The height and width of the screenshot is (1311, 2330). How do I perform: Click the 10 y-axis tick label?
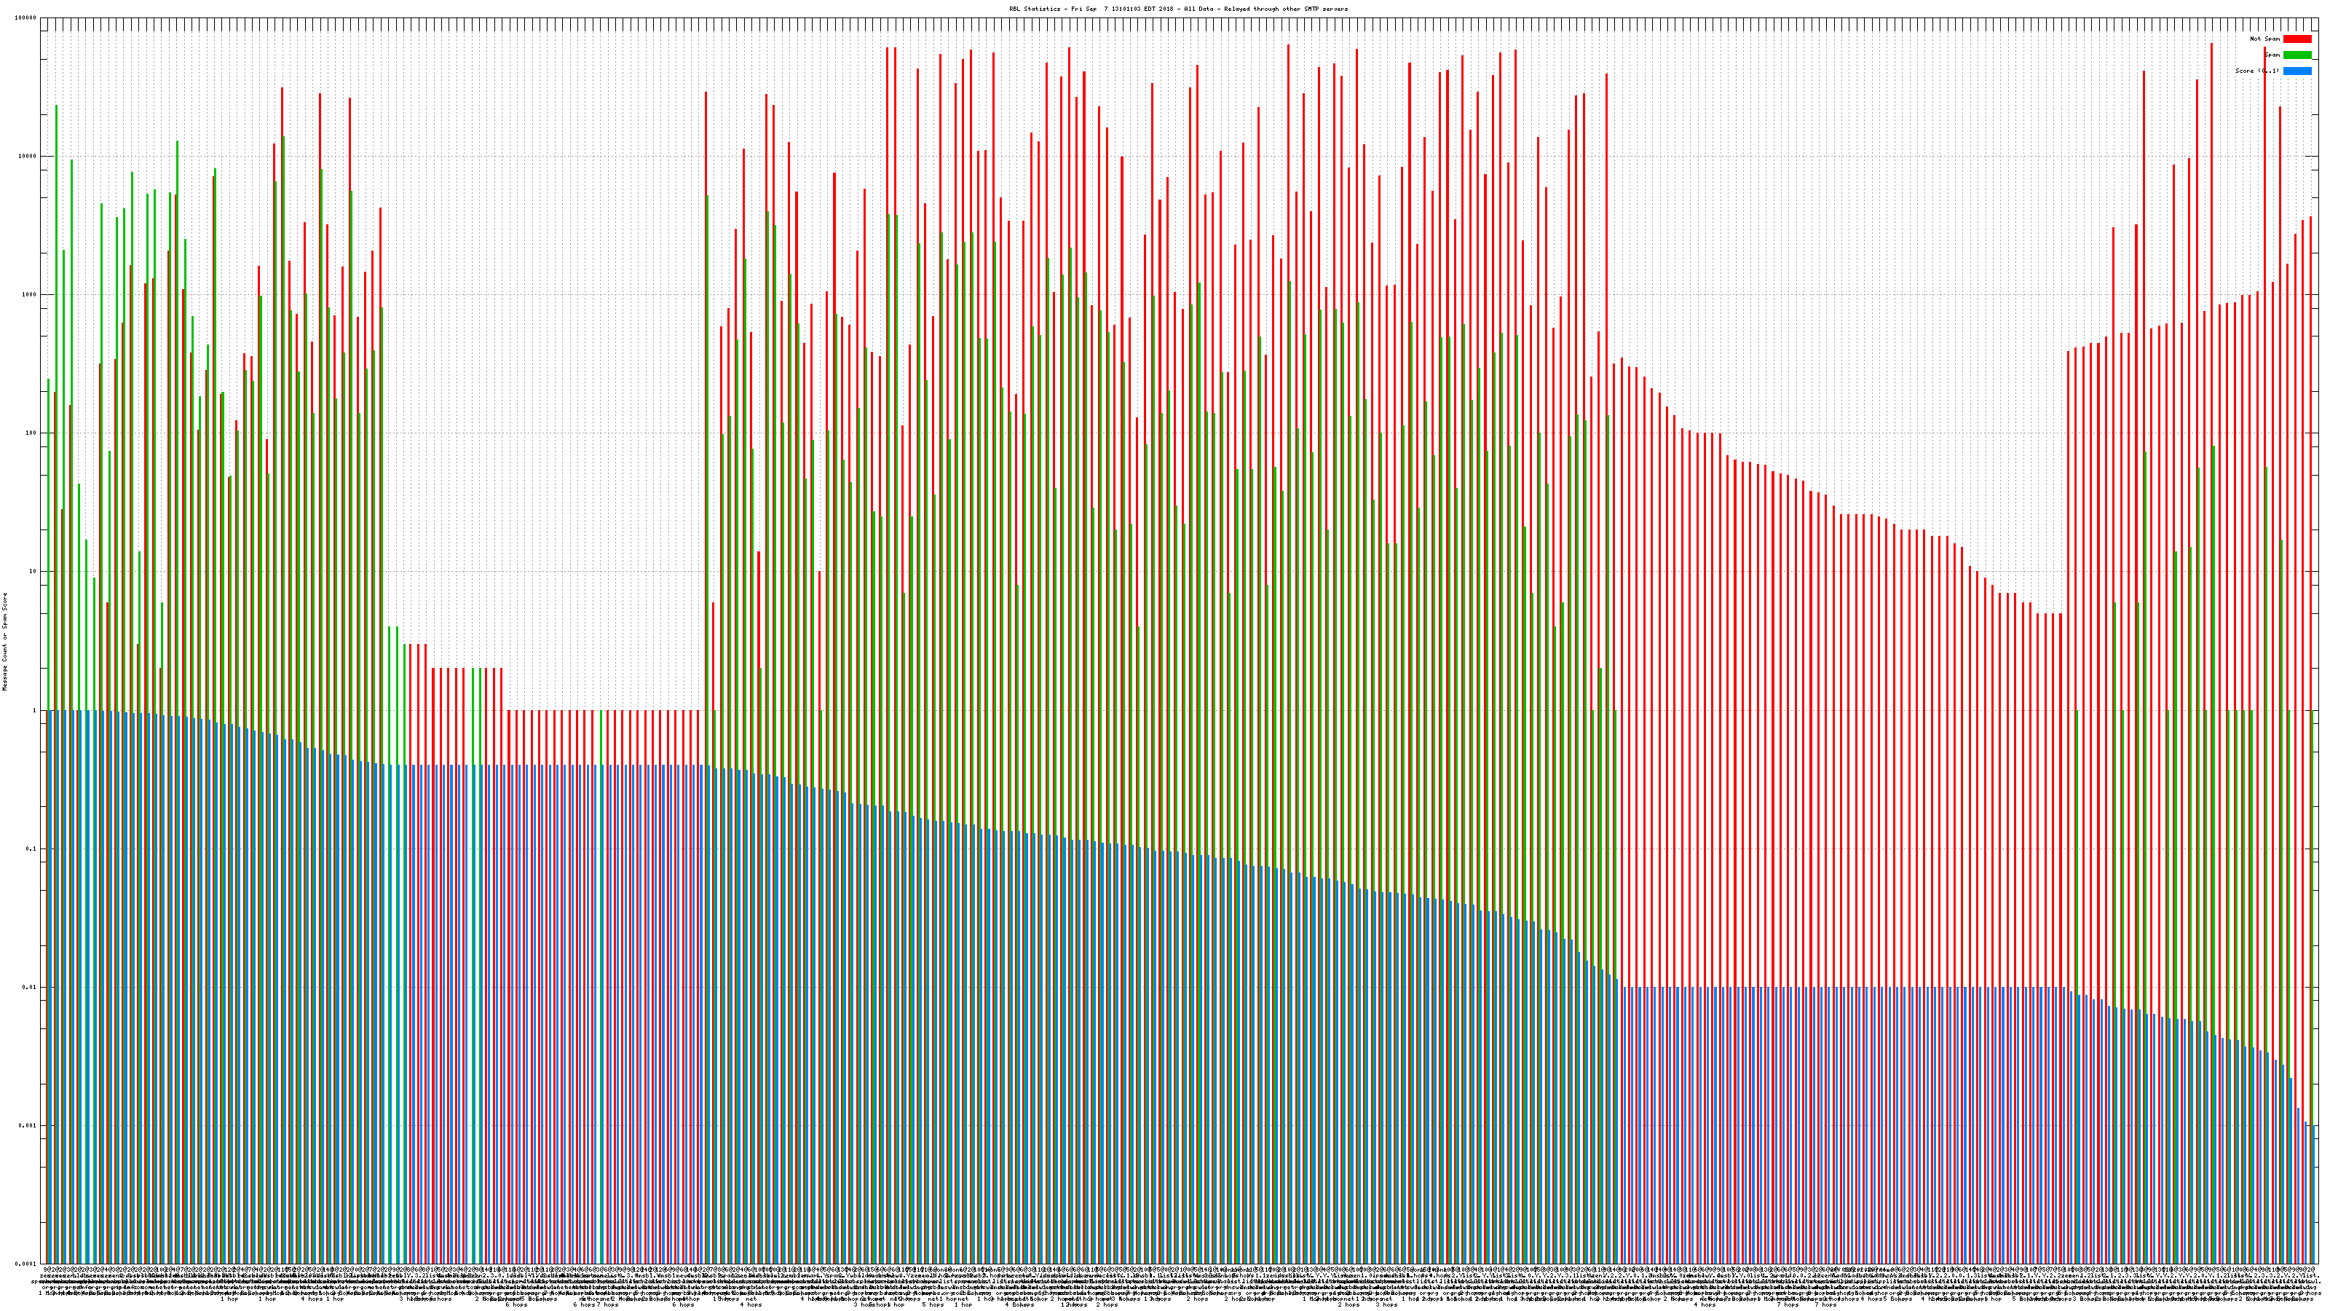point(33,572)
